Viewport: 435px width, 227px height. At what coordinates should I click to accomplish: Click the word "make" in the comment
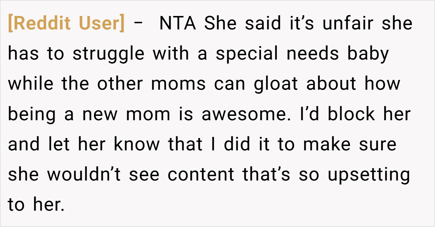click(x=327, y=145)
